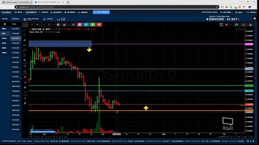The image size is (259, 145).
Task: Bookmark page with the address bar star
Action: (x=217, y=7)
